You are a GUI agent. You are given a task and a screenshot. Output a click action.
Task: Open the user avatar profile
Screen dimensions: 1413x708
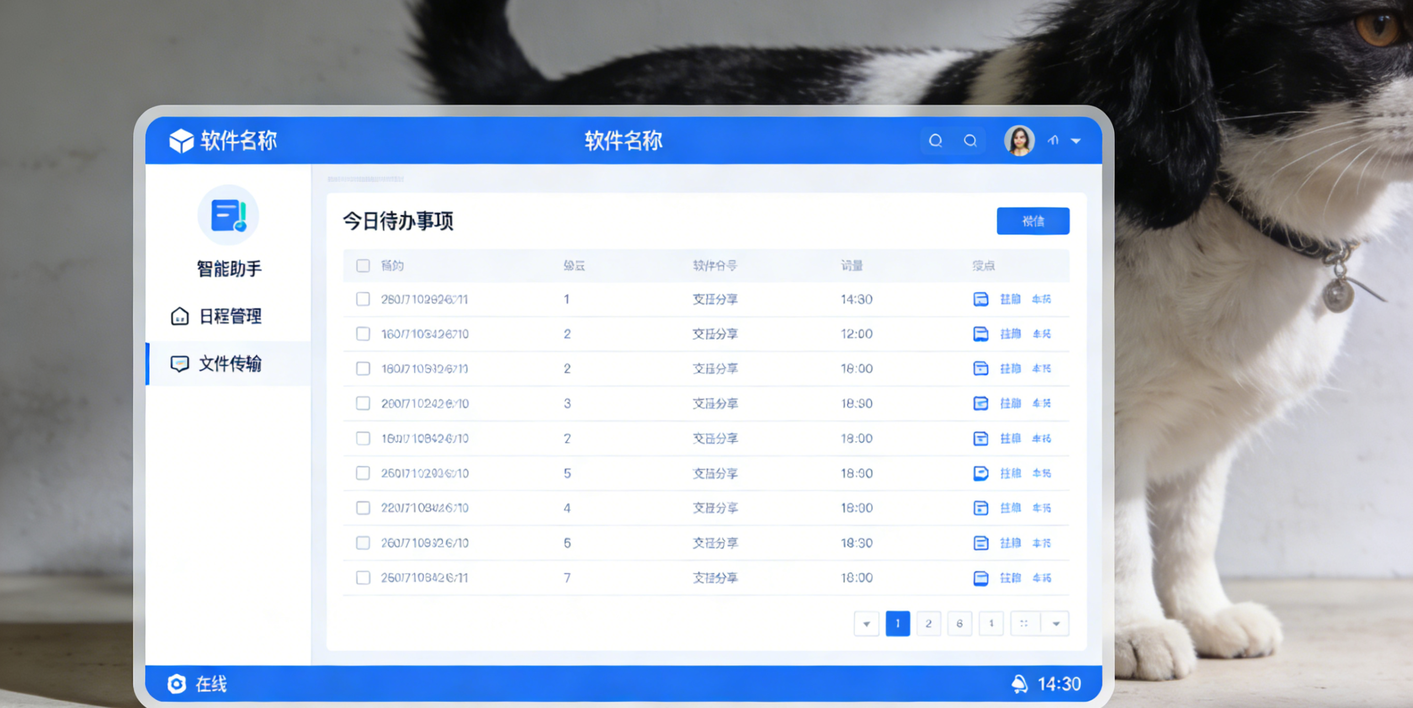pos(1019,141)
